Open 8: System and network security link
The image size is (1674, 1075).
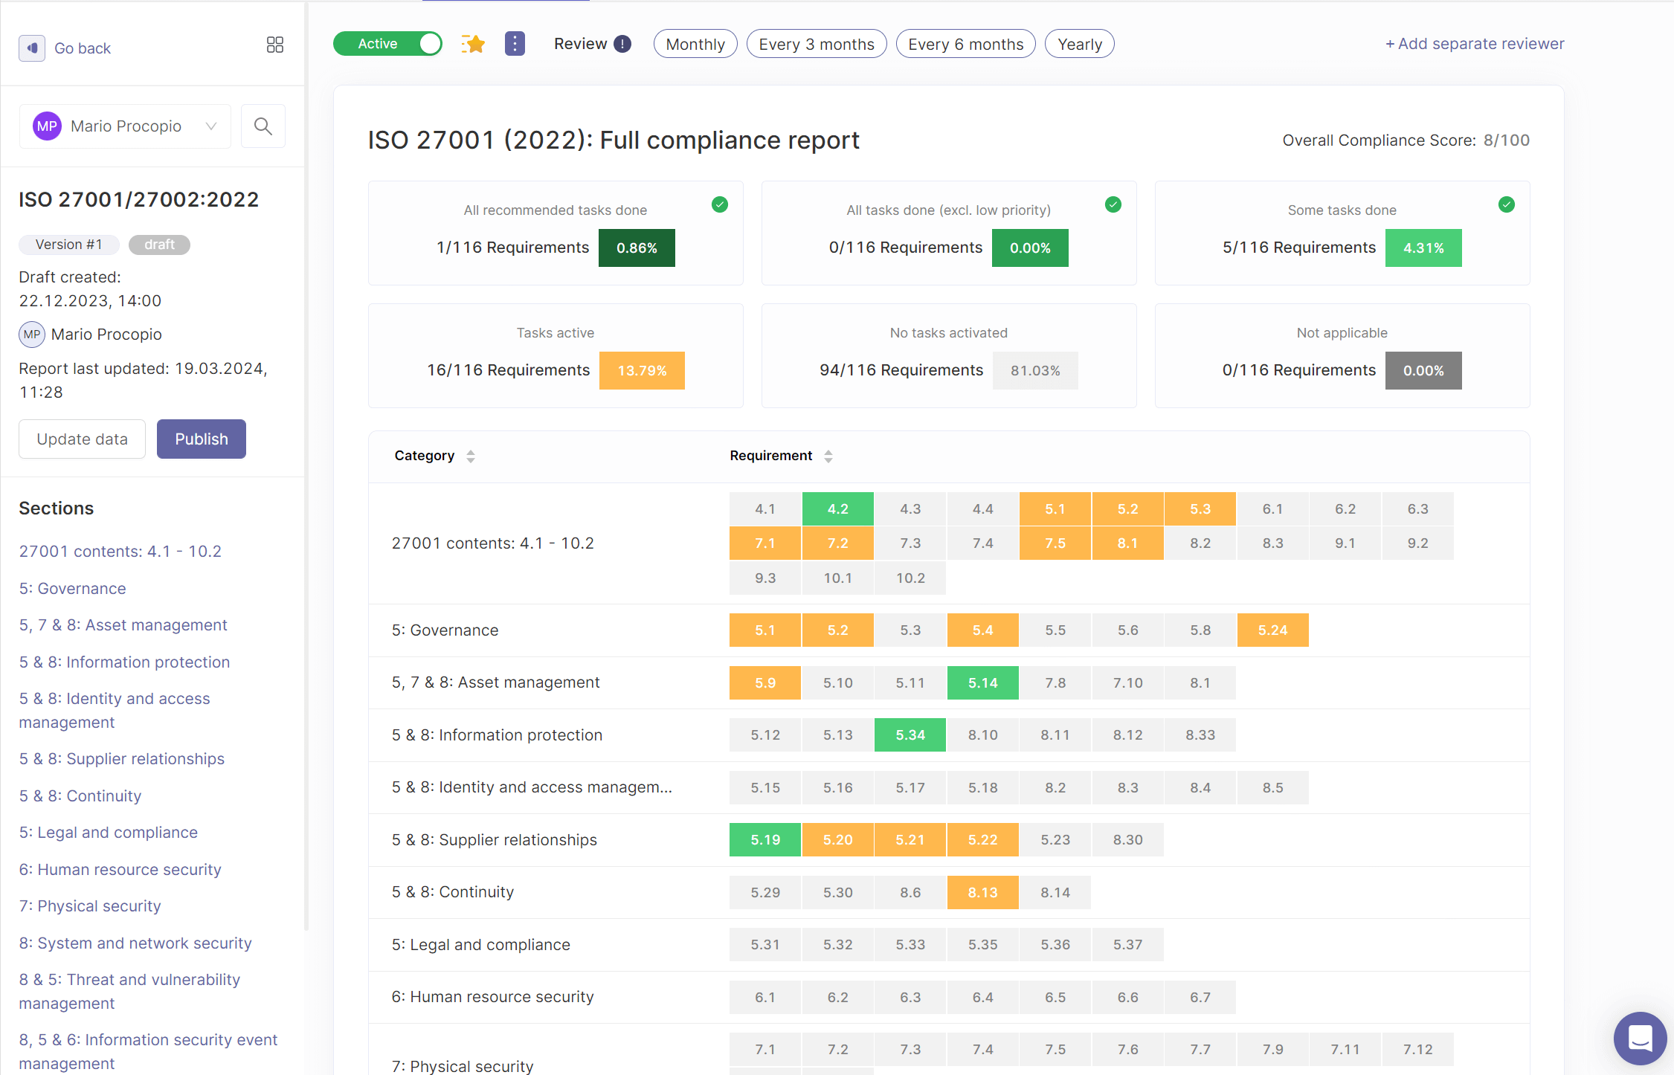[135, 943]
